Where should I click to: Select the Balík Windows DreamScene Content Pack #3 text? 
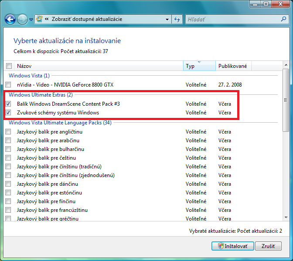coord(68,104)
